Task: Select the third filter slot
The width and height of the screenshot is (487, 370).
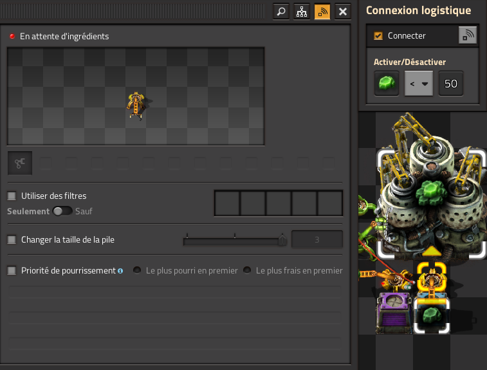Action: (279, 203)
